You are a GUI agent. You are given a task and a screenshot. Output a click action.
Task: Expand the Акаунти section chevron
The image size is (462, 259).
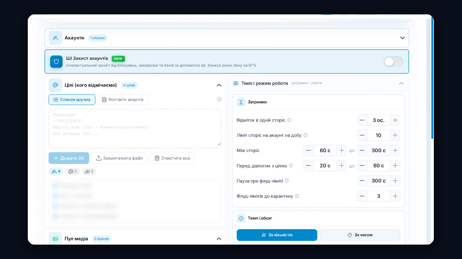click(x=402, y=38)
